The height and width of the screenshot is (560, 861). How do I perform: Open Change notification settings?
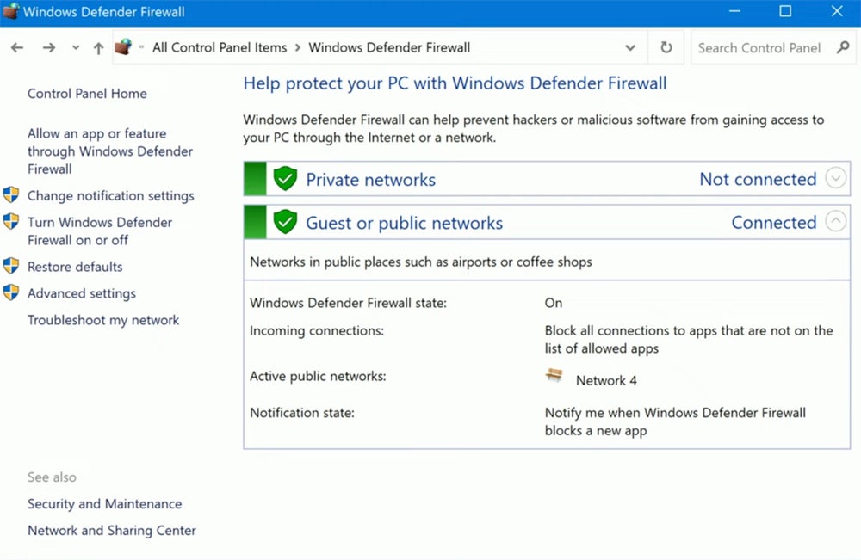tap(110, 196)
